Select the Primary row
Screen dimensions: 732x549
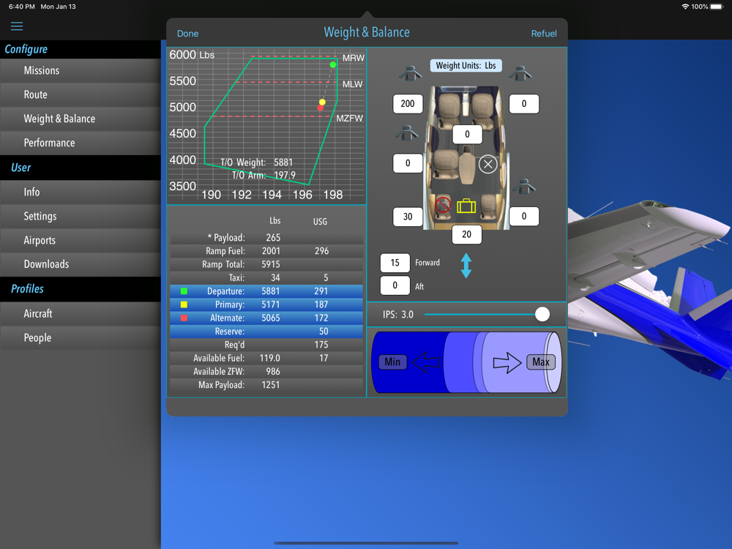pyautogui.click(x=266, y=305)
